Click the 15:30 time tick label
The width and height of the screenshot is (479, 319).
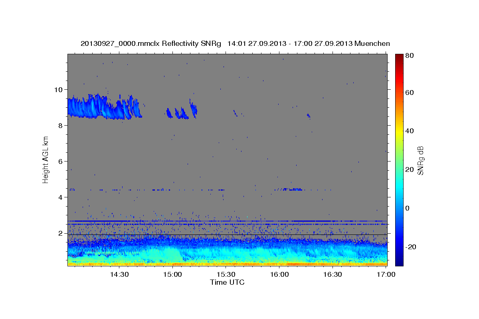[x=226, y=274]
